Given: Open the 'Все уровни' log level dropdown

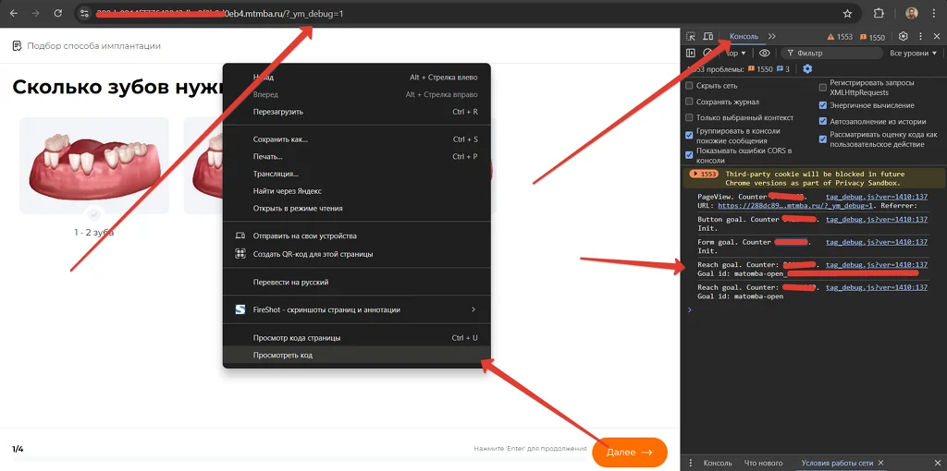Looking at the screenshot, I should pyautogui.click(x=913, y=53).
